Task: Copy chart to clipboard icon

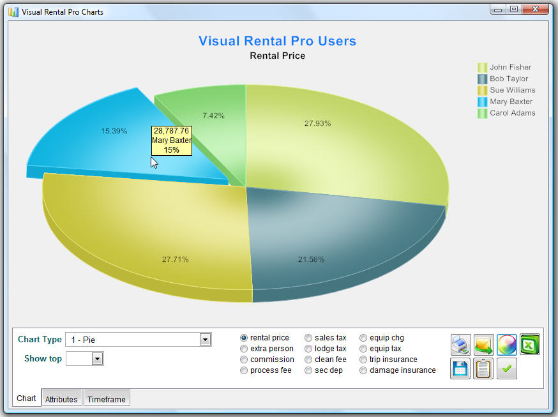Action: [x=484, y=368]
